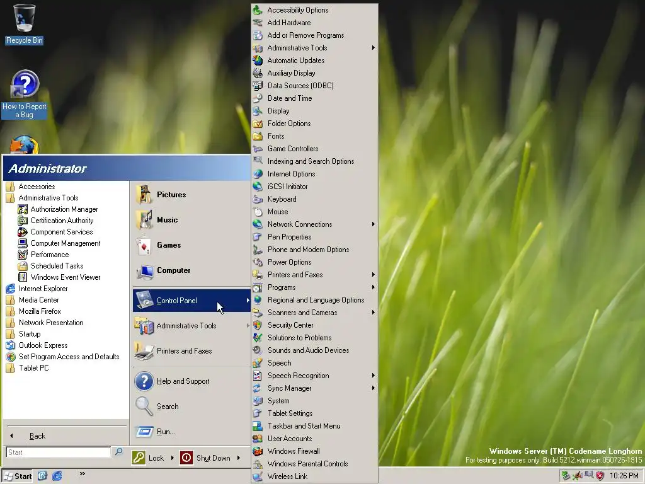Click the Data Sources (ODBC) icon
This screenshot has height=484, width=645.
[258, 86]
